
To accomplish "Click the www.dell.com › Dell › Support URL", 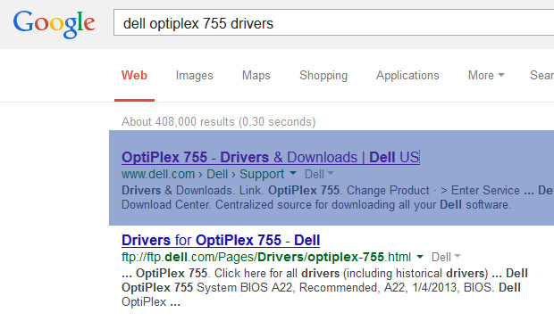I will (x=203, y=174).
